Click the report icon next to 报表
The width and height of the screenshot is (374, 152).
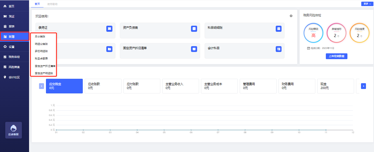pyautogui.click(x=5, y=27)
